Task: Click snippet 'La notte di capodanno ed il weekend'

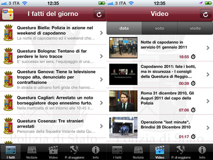Action: pyautogui.click(x=56, y=38)
